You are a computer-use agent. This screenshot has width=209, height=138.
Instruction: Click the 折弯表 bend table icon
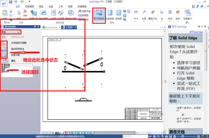pyautogui.click(x=118, y=14)
